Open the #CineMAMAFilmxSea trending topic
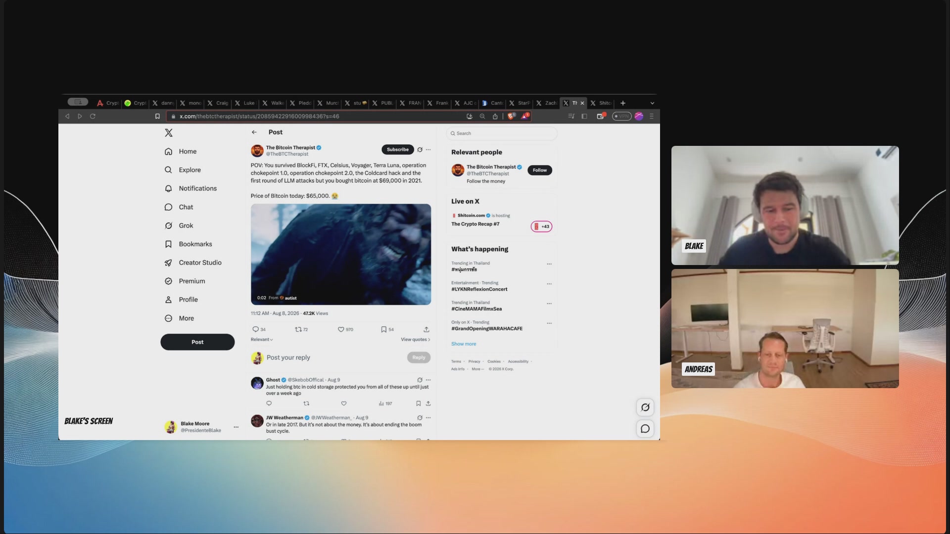950x534 pixels. coord(476,309)
